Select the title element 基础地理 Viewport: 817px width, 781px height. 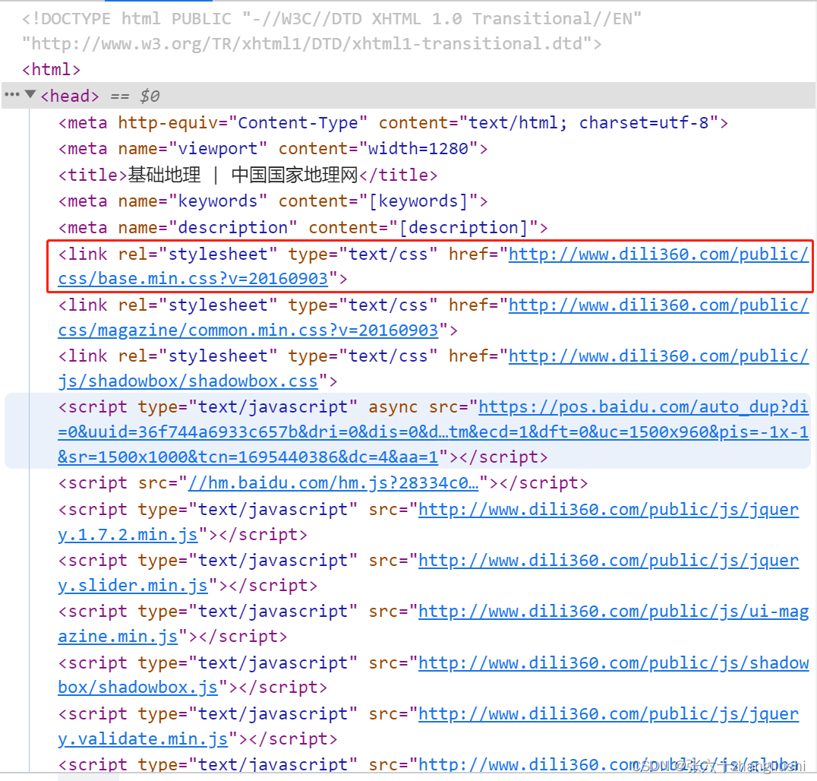click(x=248, y=175)
